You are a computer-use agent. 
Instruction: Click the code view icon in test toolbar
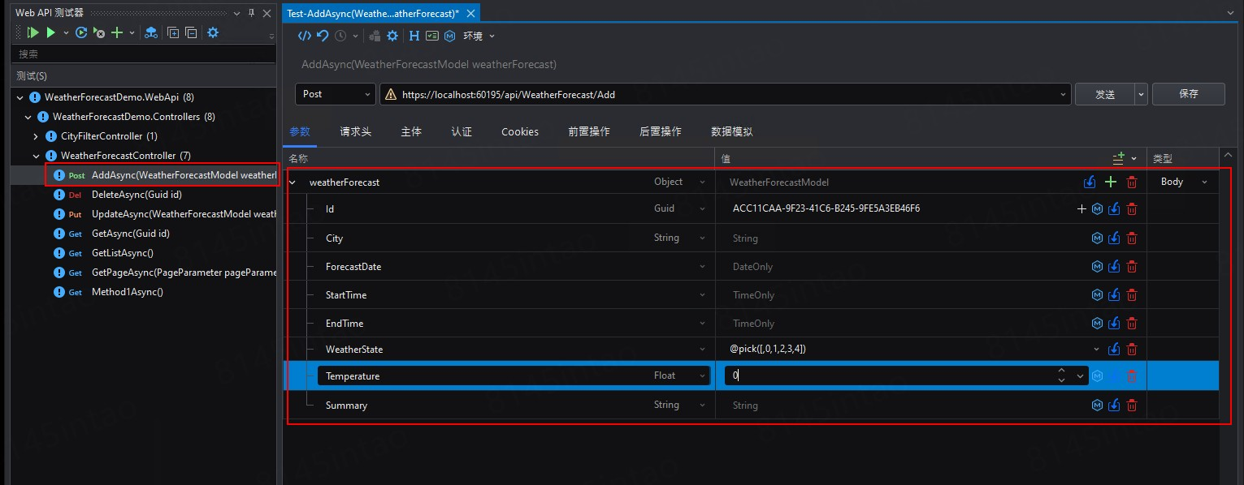(304, 36)
